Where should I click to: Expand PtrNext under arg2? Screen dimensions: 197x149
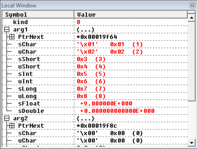(12, 126)
